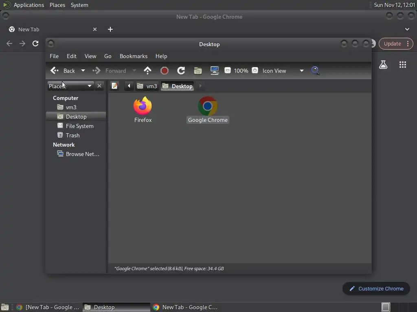This screenshot has height=312, width=417.
Task: Open the Places panel menu
Action: pos(57,5)
